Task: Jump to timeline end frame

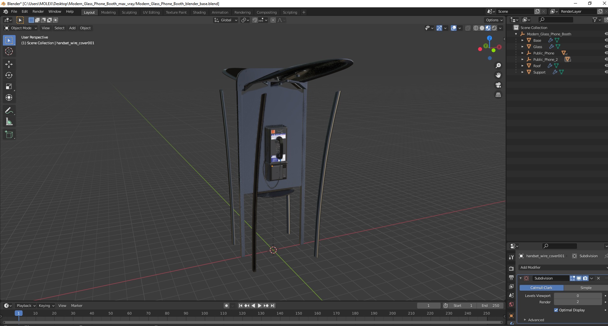Action: [272, 306]
